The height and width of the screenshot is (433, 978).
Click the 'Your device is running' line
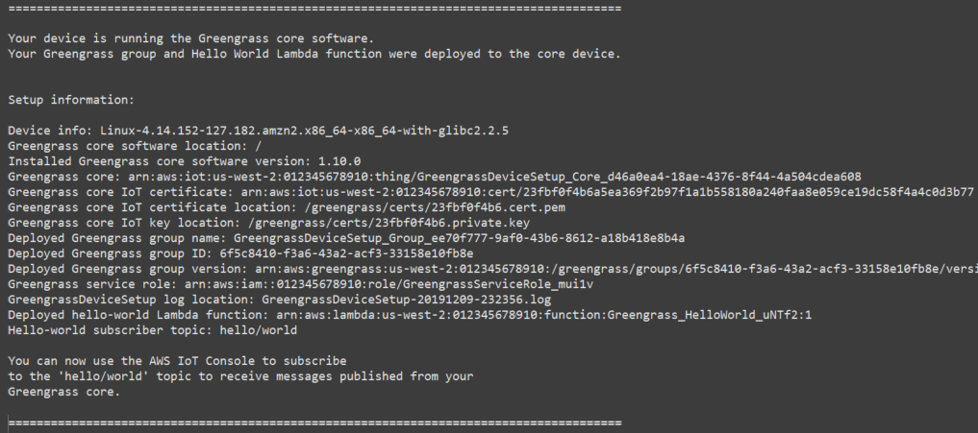click(190, 38)
